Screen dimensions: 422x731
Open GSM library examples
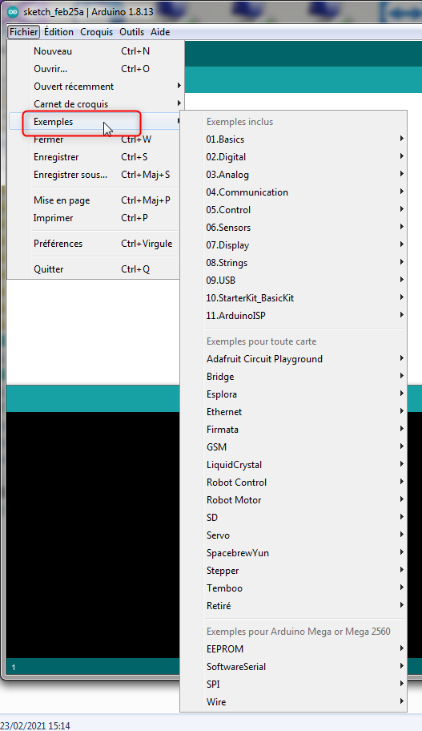pos(293,447)
